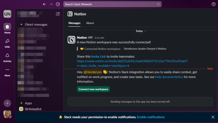Click the Notion title in the header

(x=80, y=14)
